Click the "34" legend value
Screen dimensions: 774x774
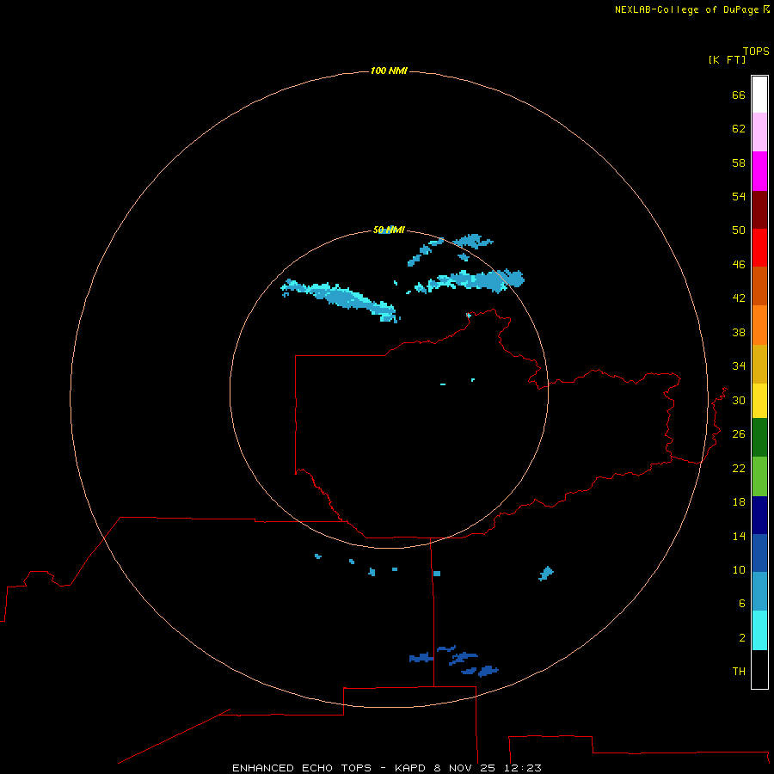739,365
